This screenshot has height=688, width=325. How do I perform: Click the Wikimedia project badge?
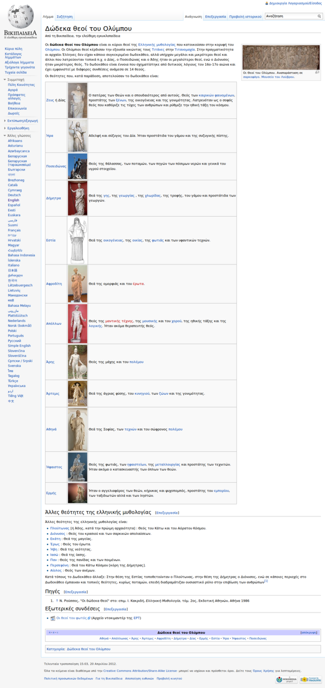(286, 679)
